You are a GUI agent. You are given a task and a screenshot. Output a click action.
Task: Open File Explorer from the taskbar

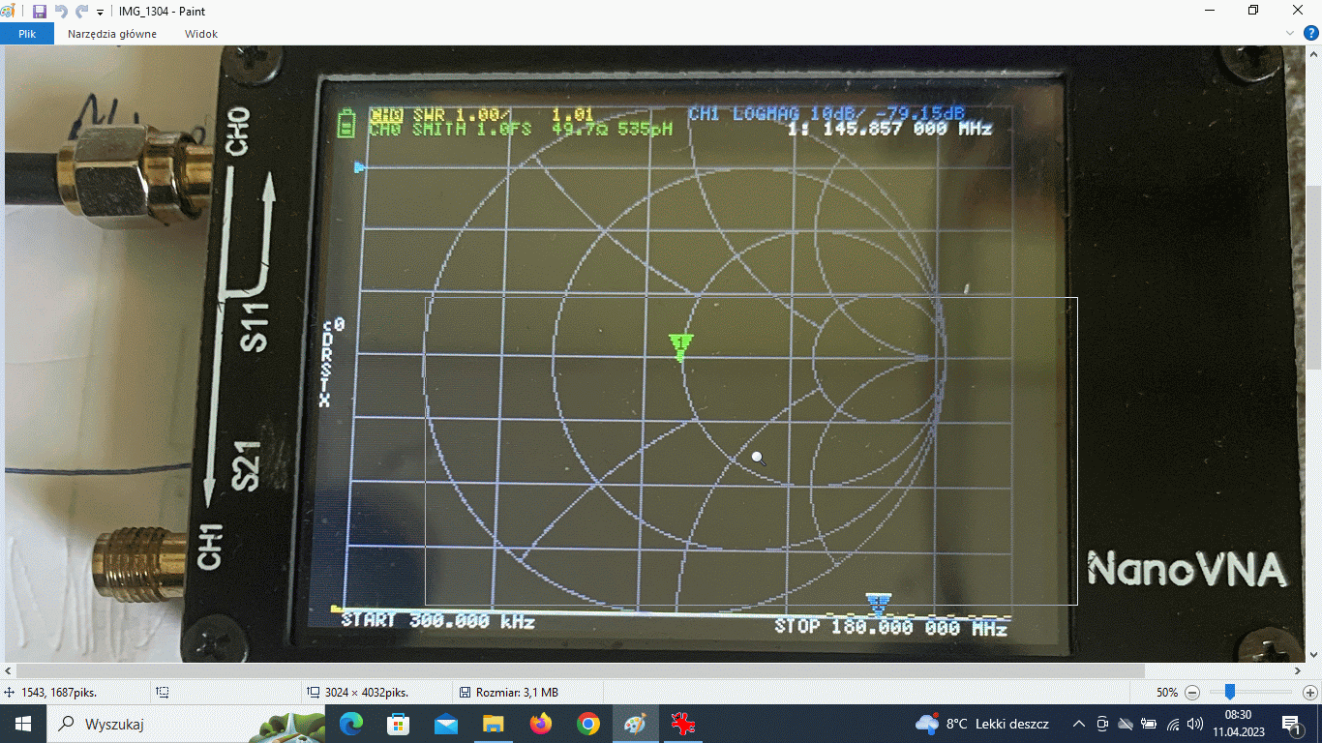493,724
